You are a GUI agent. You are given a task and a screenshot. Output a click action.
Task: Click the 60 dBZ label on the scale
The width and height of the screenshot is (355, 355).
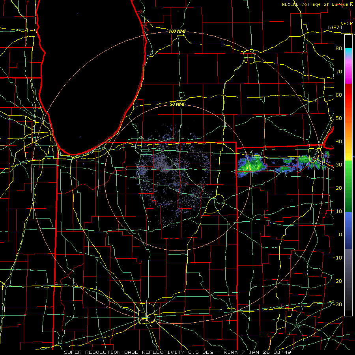(x=339, y=95)
